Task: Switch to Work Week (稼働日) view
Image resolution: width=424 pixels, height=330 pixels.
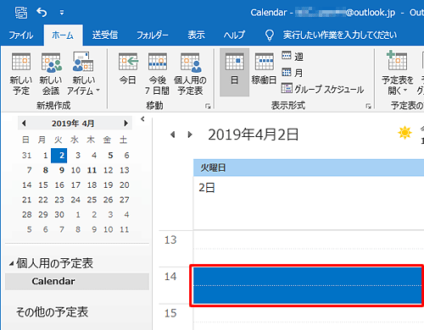Action: coord(264,69)
